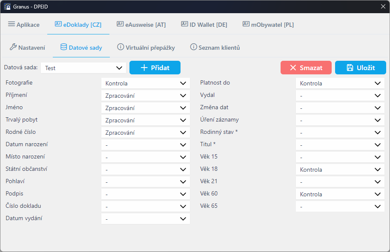Switch to the eDoklady [CZ] tab
390x252 pixels.
tap(78, 25)
